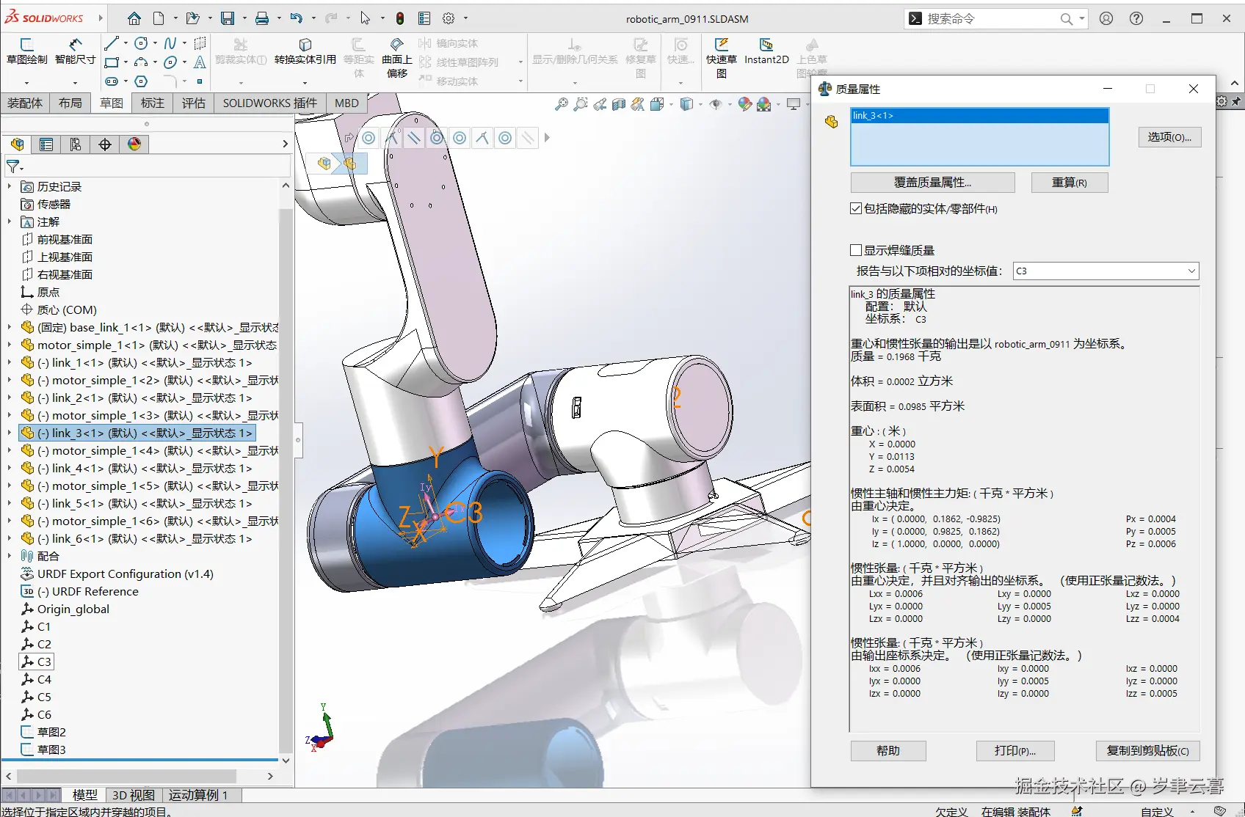
Task: Select the Circle sketch tool
Action: pyautogui.click(x=142, y=43)
